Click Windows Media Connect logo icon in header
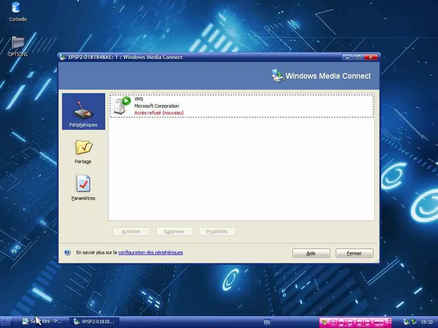This screenshot has width=438, height=328. (278, 75)
